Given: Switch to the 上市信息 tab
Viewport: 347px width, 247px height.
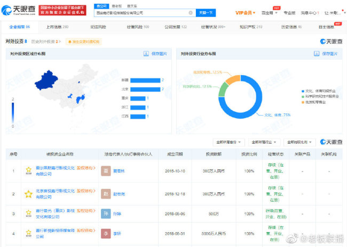Looking at the screenshot, I should point(57,27).
